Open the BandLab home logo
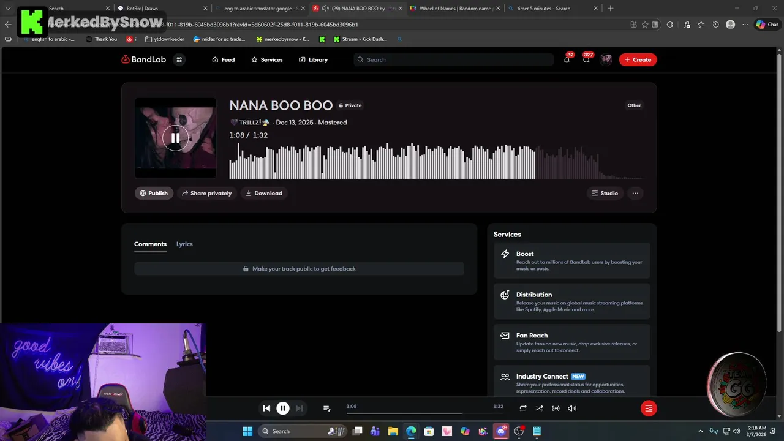 [x=144, y=59]
